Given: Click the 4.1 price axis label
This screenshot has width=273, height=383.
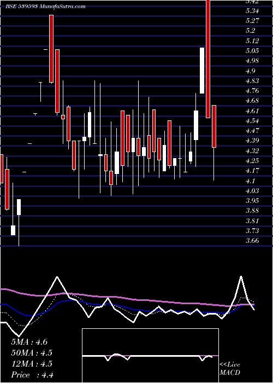Looking at the screenshot, I should [251, 181].
